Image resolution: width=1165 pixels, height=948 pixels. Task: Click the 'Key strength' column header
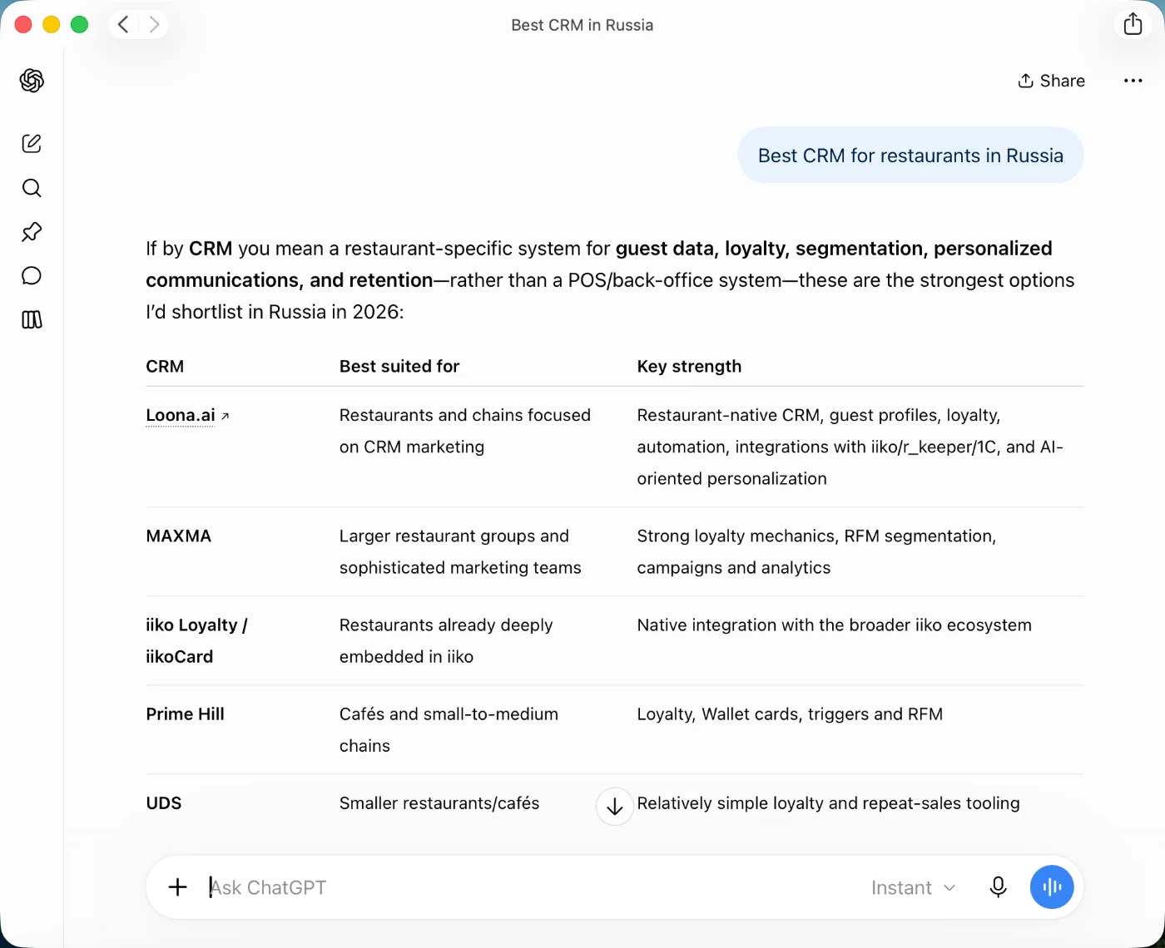689,367
